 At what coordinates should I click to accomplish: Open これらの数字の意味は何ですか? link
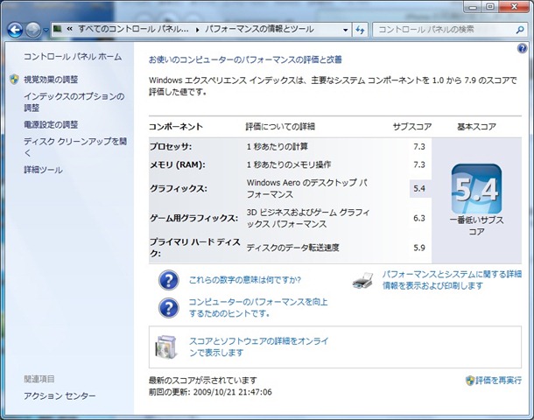coord(245,280)
